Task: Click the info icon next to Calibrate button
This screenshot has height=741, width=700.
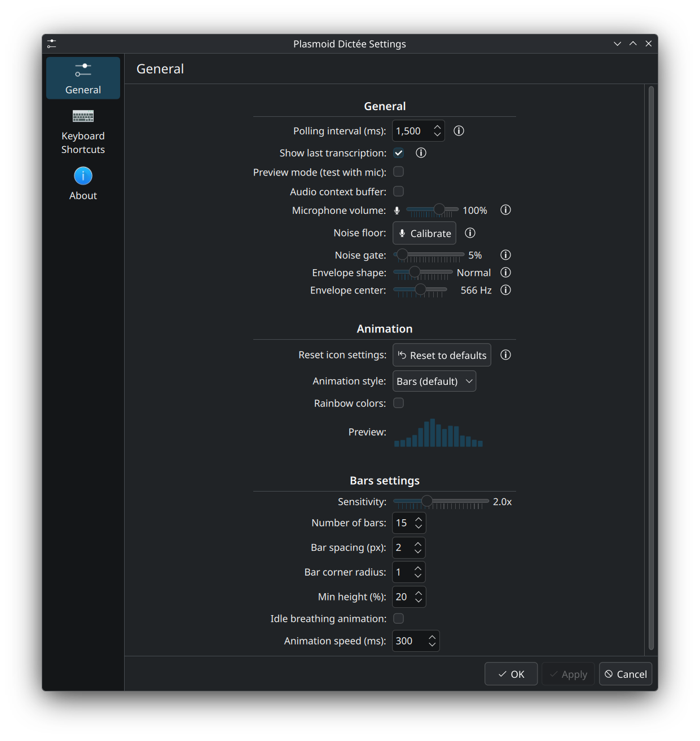Action: (x=470, y=233)
